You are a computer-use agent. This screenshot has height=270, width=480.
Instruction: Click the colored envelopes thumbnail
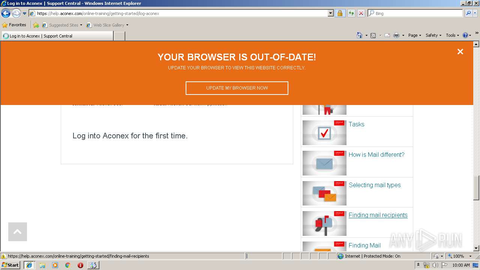(324, 193)
